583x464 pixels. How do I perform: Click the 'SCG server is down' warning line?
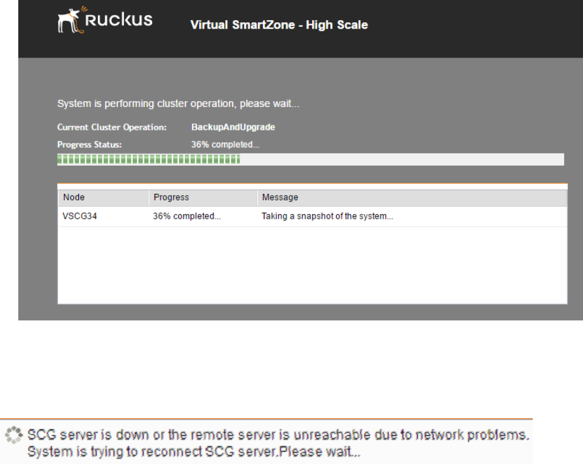point(278,435)
